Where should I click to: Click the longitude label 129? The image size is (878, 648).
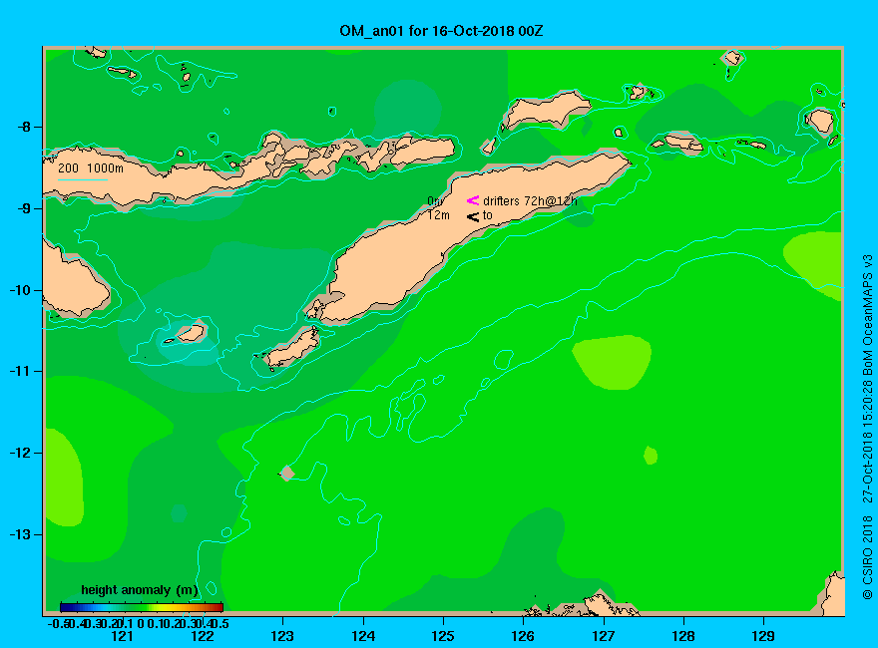point(764,636)
